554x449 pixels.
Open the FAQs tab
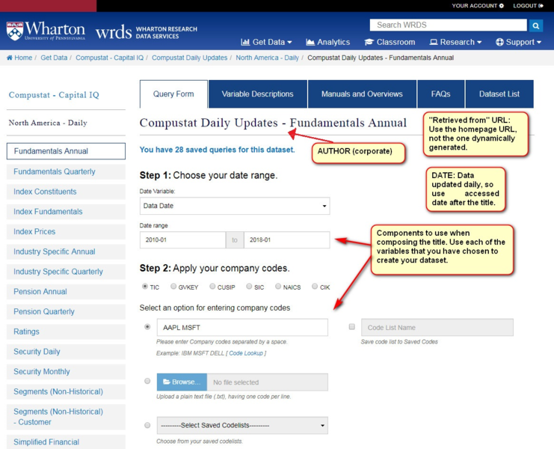click(440, 94)
